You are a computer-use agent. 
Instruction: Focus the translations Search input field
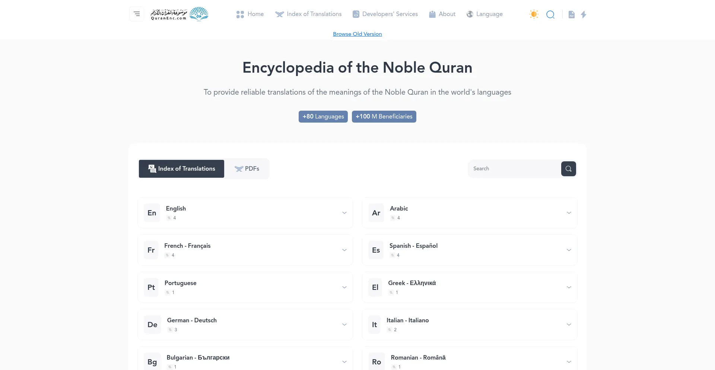(514, 169)
